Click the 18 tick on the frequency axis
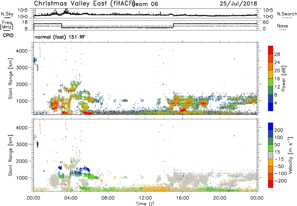297x206 pixels. (25, 22)
